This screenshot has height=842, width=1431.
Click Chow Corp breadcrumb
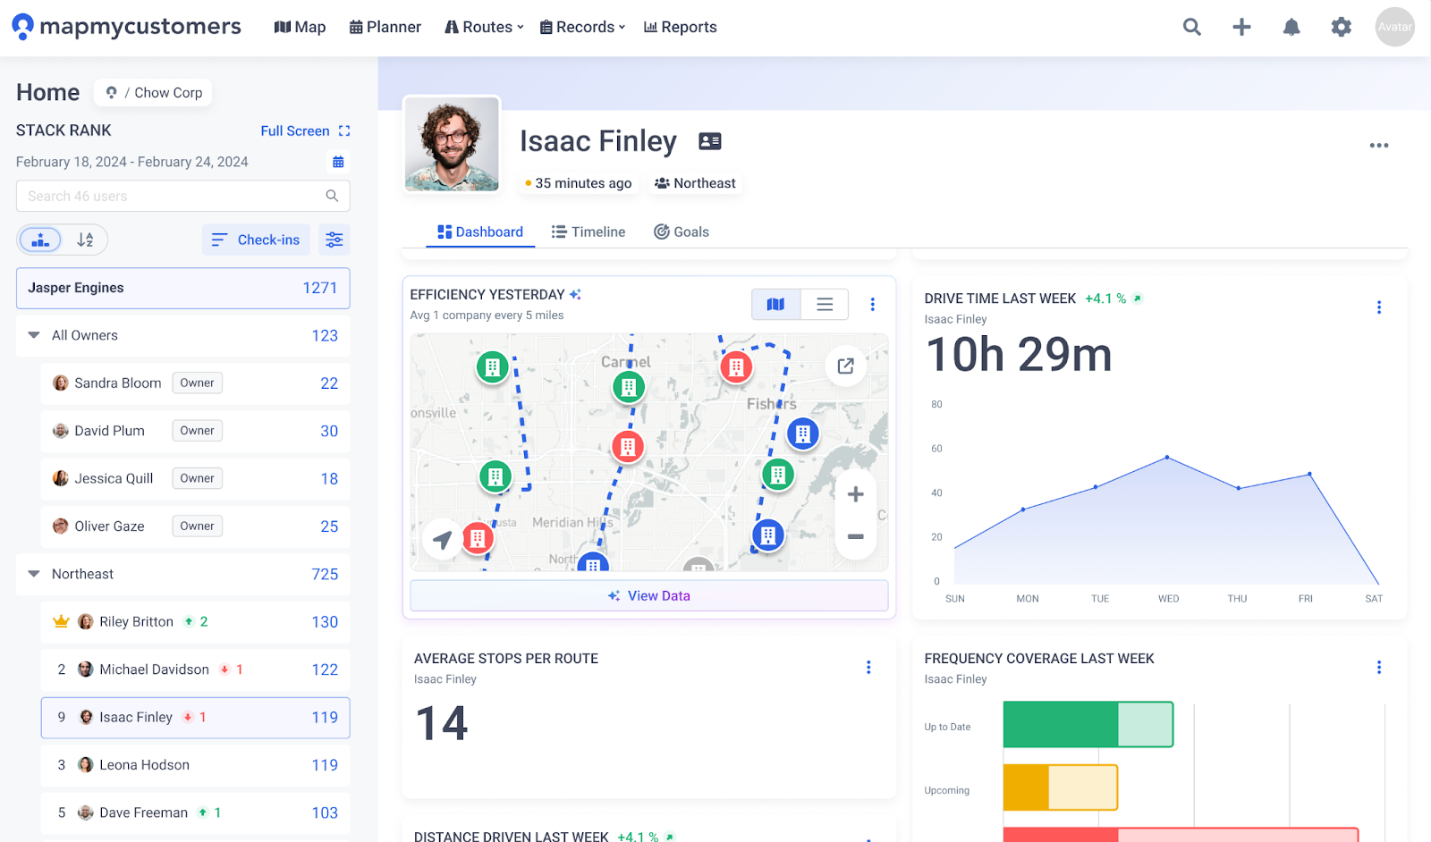click(x=168, y=92)
